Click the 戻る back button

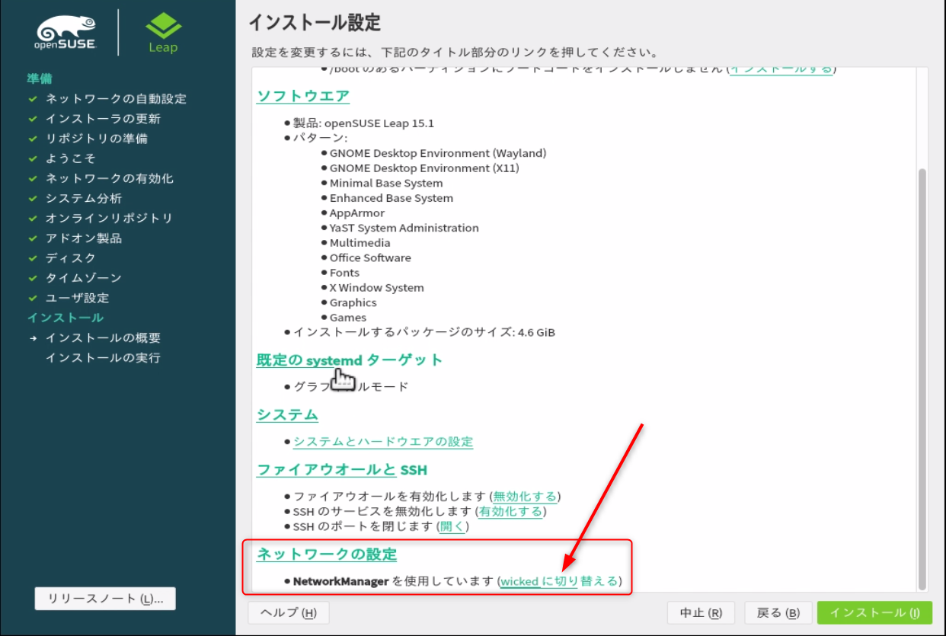click(x=778, y=613)
